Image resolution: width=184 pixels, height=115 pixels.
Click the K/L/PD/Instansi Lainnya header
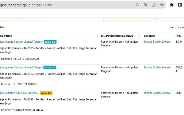point(117,36)
